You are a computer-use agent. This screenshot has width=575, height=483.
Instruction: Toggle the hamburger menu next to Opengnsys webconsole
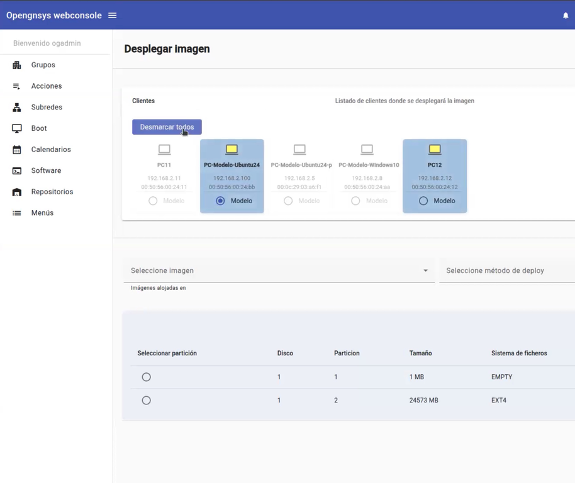point(112,15)
